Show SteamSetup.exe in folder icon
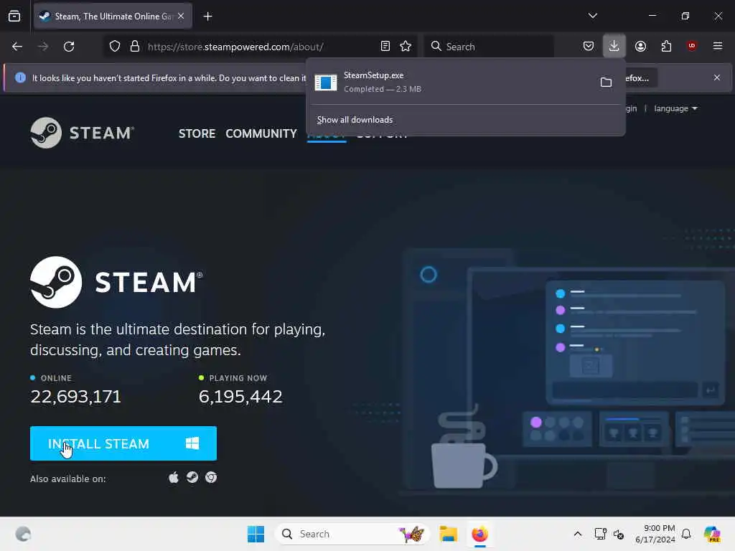The width and height of the screenshot is (735, 551). tap(606, 83)
